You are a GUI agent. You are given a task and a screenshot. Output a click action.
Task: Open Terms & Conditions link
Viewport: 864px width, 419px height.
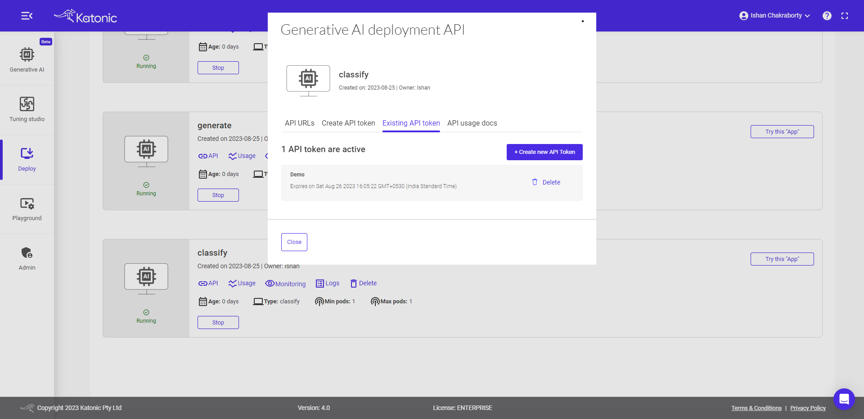pyautogui.click(x=756, y=408)
